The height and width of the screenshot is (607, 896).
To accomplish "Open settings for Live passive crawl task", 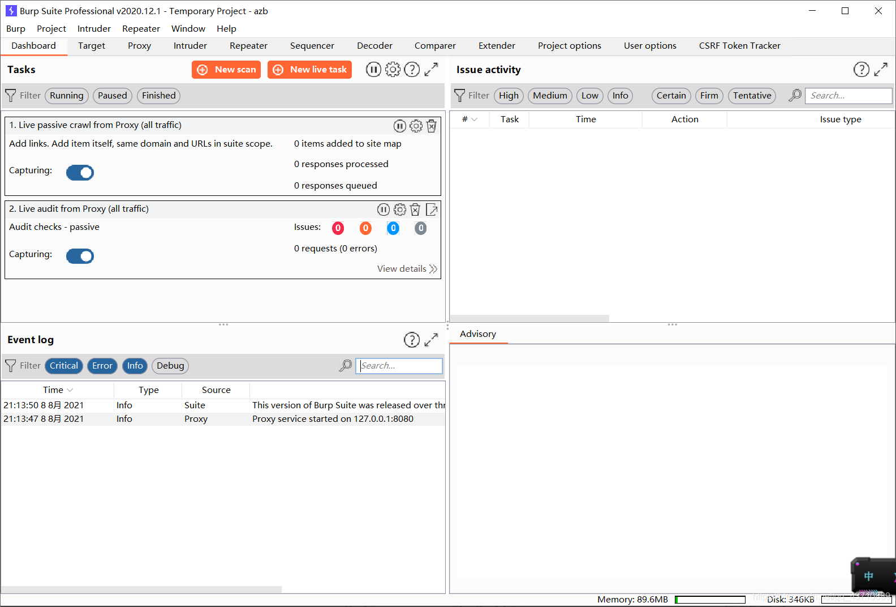I will [416, 126].
